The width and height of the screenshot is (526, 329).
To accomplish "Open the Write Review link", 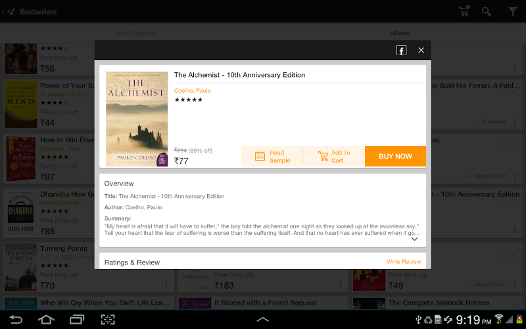I will click(404, 261).
